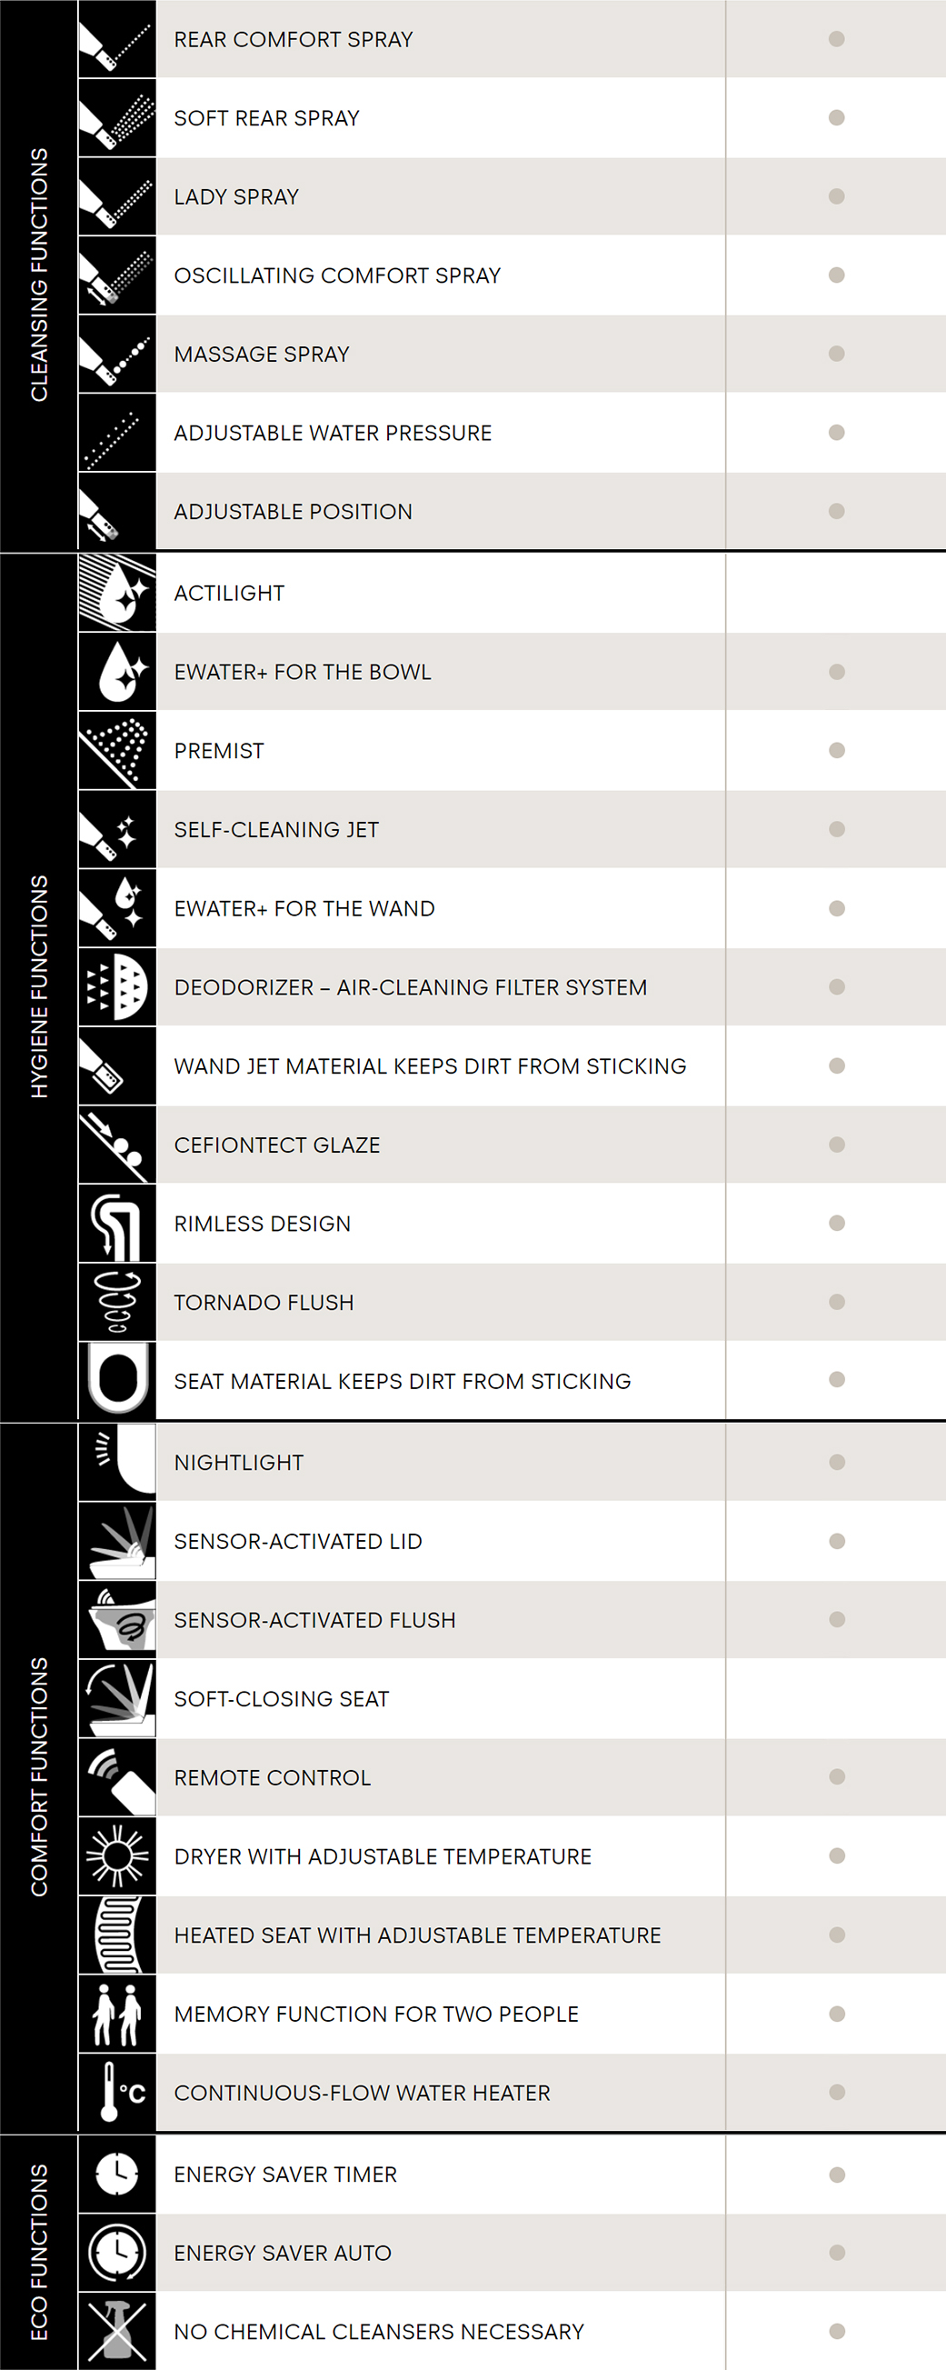Click the dryer sun icon
This screenshot has height=2370, width=946.
coord(116,1855)
